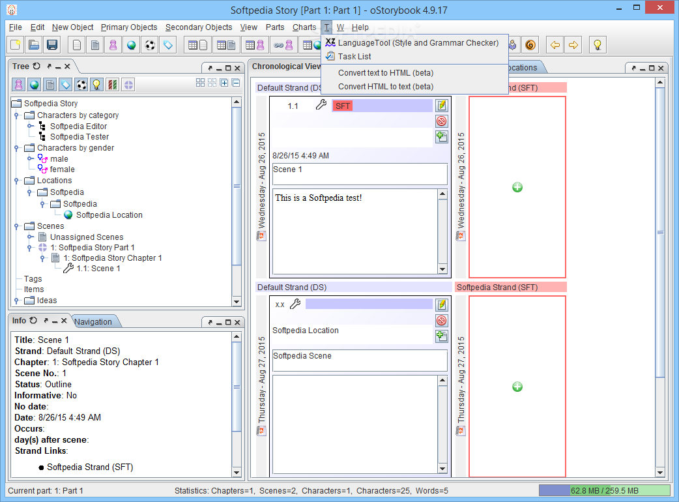Image resolution: width=679 pixels, height=502 pixels.
Task: Open the Charts menu
Action: [304, 27]
